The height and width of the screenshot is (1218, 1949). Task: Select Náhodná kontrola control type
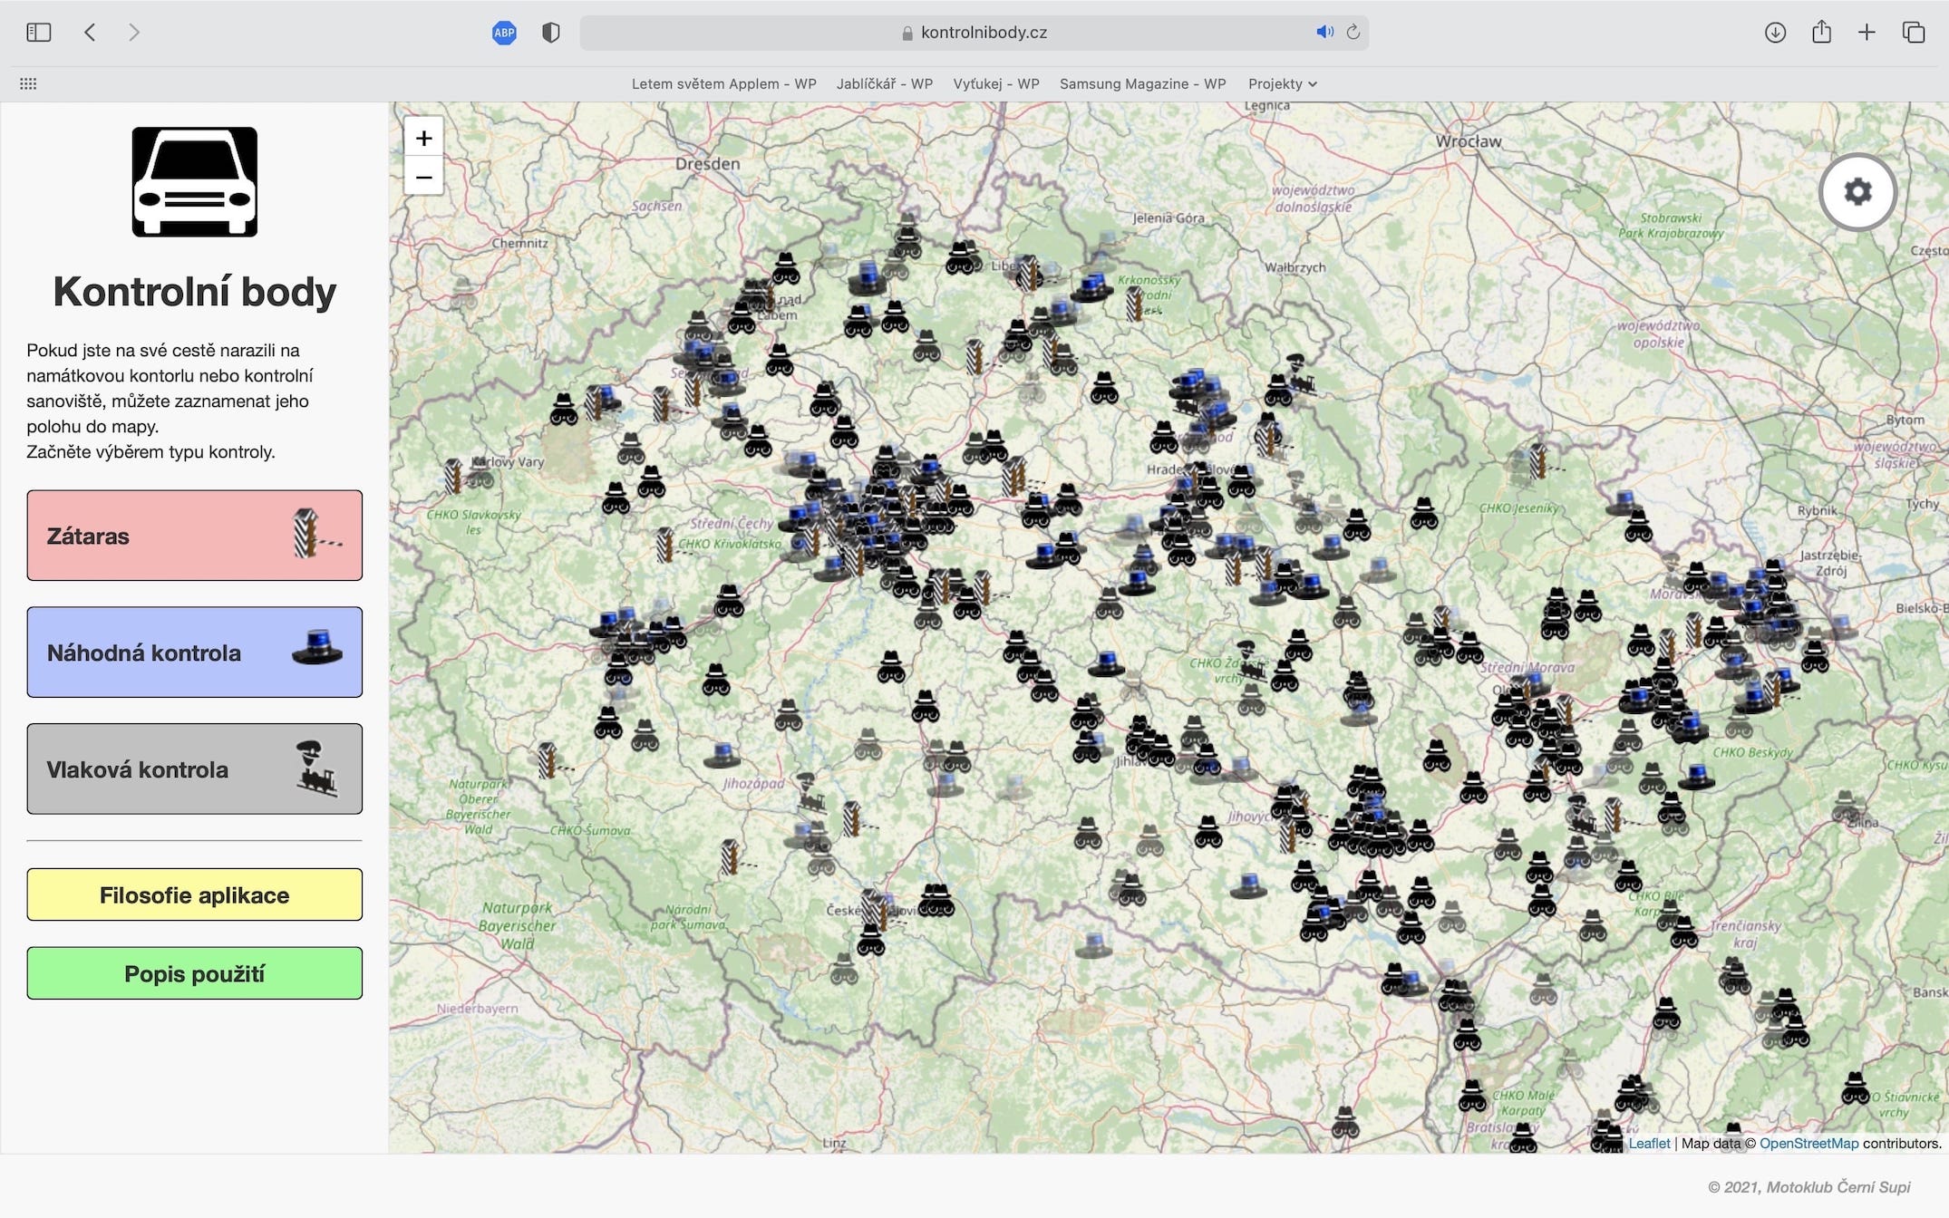tap(194, 652)
